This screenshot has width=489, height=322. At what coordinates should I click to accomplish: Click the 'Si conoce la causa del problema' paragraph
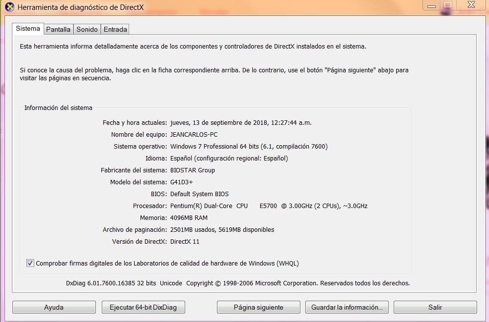point(214,74)
